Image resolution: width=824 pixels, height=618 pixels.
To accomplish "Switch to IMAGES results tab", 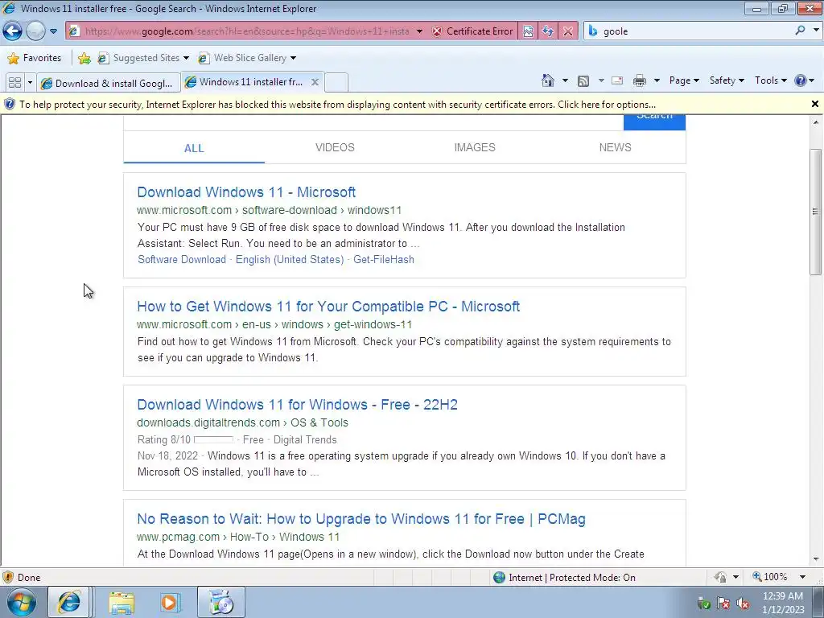I will (x=475, y=148).
